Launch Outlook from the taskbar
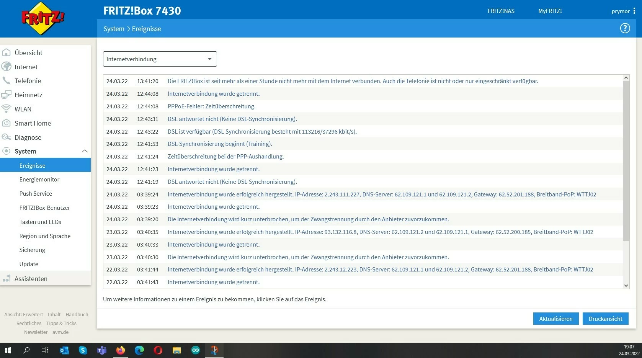This screenshot has width=642, height=358. coord(64,350)
